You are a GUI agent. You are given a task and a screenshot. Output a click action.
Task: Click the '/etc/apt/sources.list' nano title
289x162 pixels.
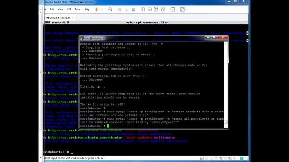pyautogui.click(x=147, y=22)
